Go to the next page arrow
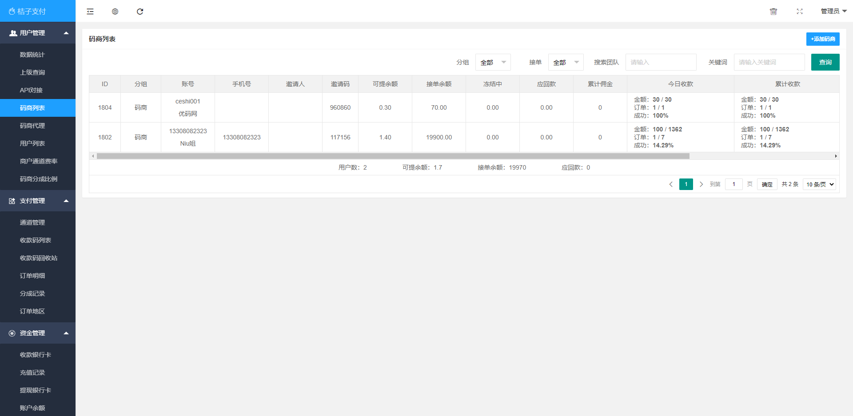This screenshot has height=416, width=853. pos(701,184)
